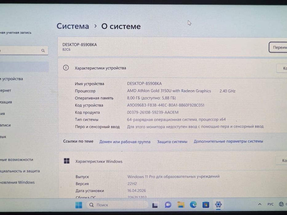
Task: Click the search magnifier in the settings sidebar
Action: (43, 50)
